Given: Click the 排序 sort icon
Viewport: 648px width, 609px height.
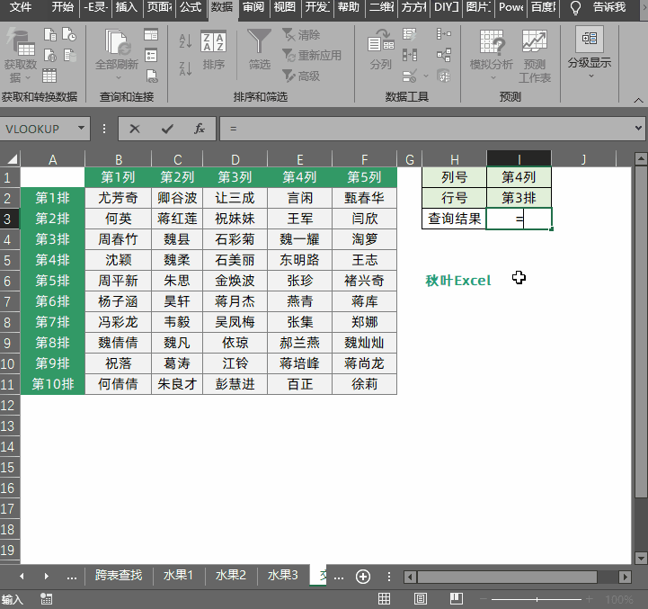Looking at the screenshot, I should [x=214, y=49].
